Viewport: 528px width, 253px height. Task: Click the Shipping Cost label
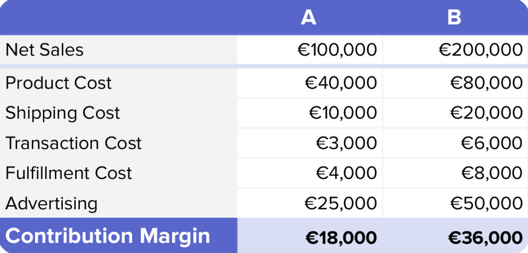click(x=62, y=113)
